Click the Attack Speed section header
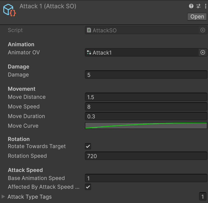 point(25,170)
